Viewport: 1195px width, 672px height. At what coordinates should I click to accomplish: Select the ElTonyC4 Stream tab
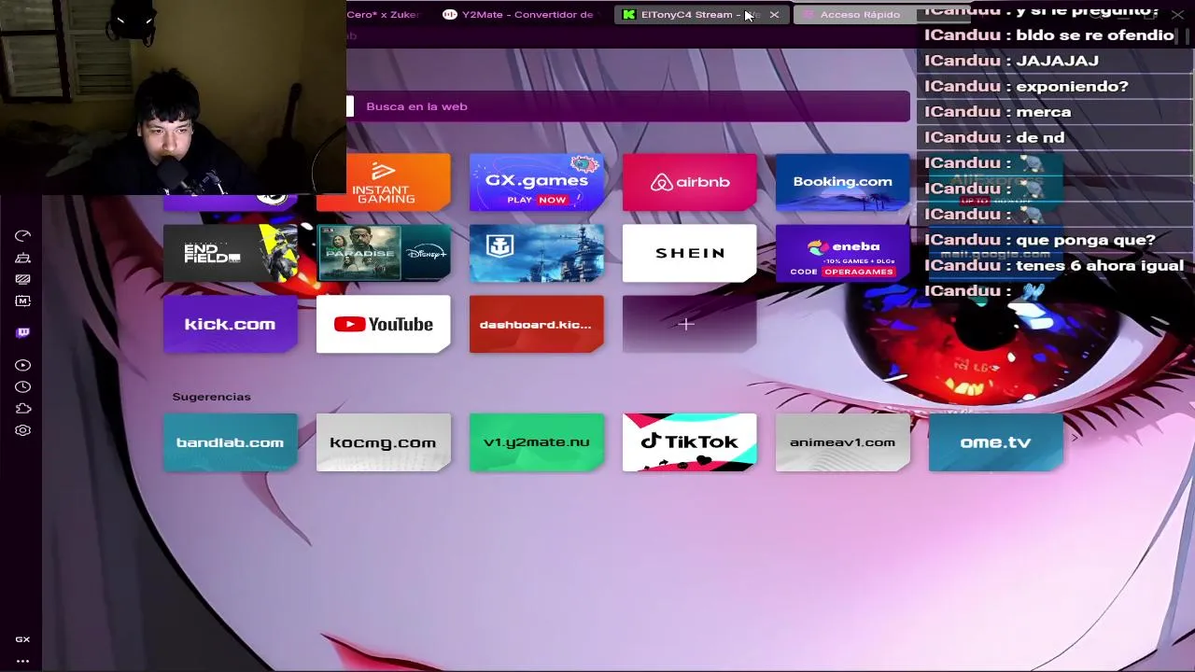coord(700,15)
